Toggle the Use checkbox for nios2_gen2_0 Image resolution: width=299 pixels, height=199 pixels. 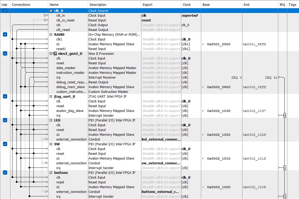pyautogui.click(x=5, y=53)
